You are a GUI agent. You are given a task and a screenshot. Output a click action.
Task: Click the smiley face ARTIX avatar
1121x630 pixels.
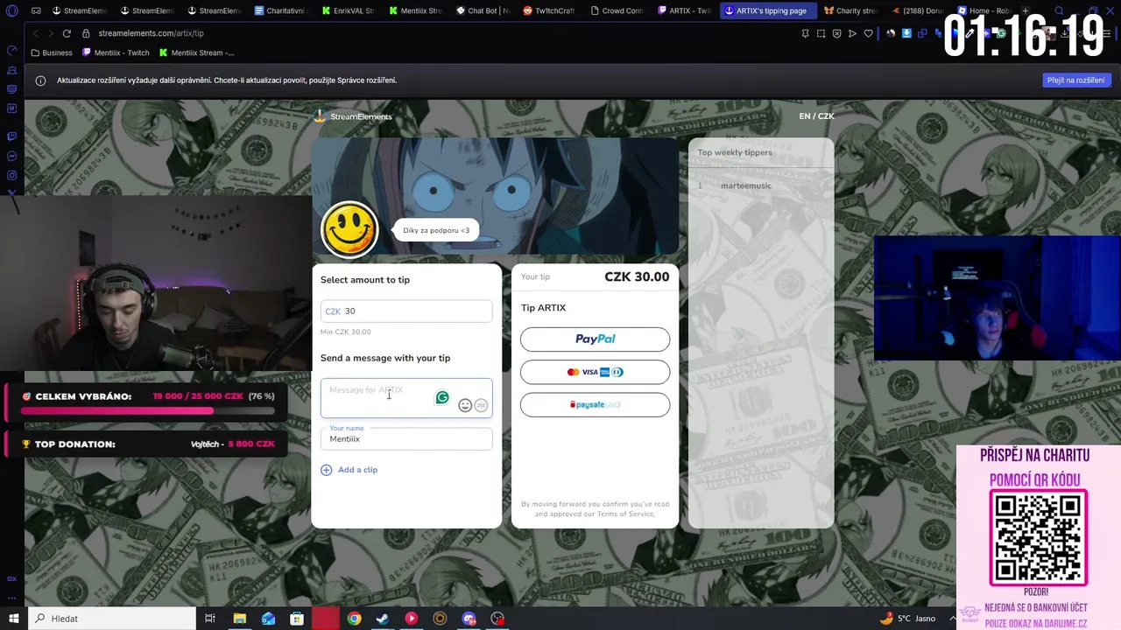pos(349,230)
